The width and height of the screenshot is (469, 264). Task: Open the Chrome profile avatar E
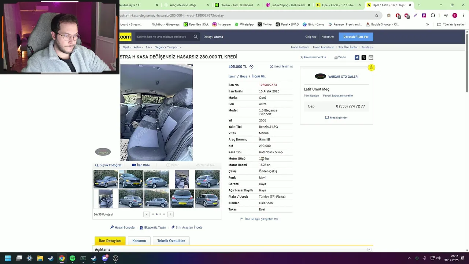455,15
